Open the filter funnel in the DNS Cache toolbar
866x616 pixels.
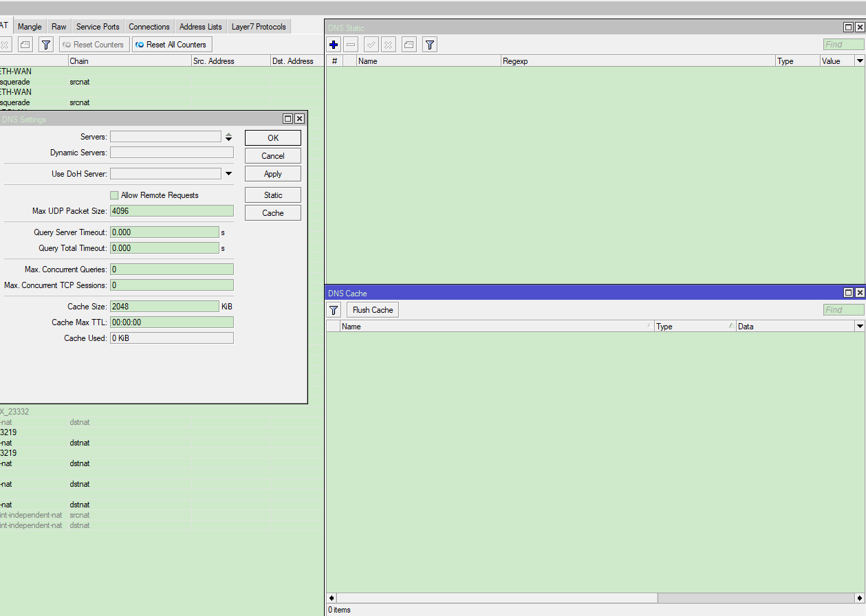tap(334, 310)
